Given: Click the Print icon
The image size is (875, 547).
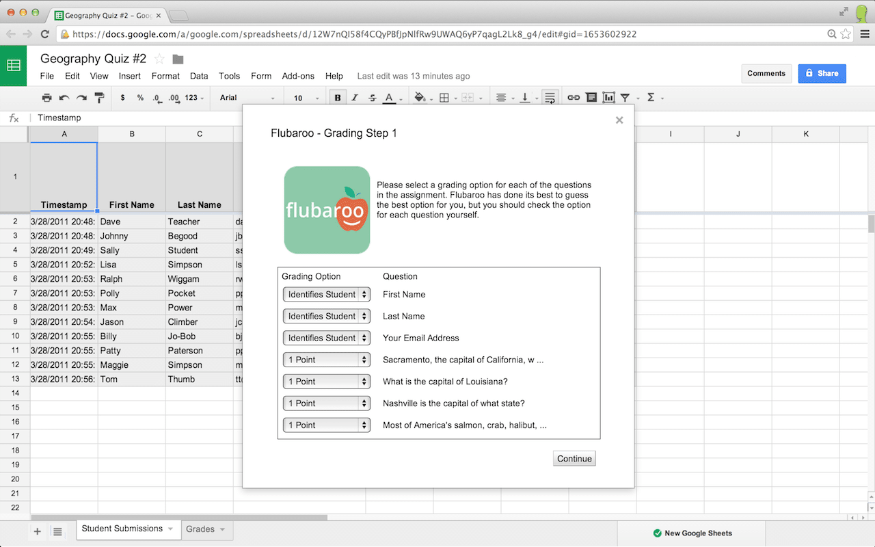Looking at the screenshot, I should pyautogui.click(x=46, y=97).
